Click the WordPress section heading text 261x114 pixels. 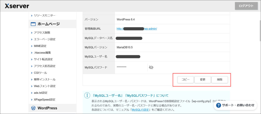coord(47,108)
